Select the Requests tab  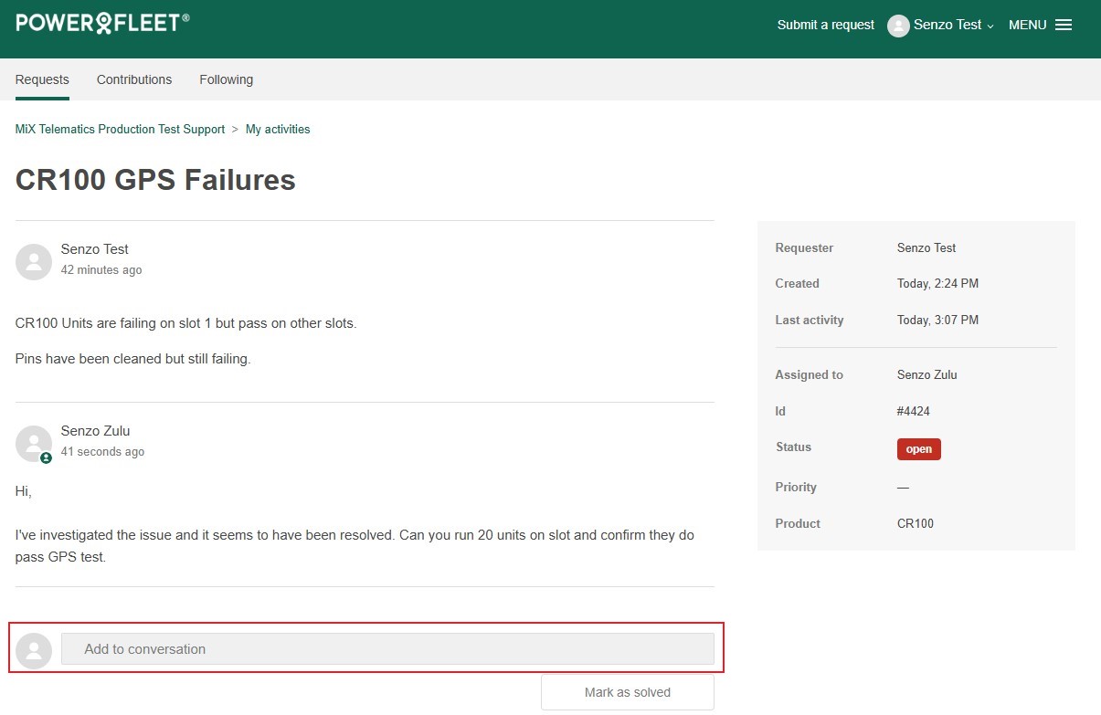pyautogui.click(x=42, y=79)
